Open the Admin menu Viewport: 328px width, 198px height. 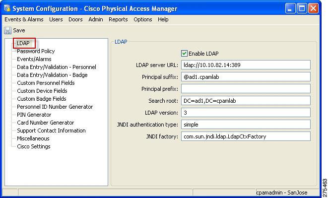96,19
